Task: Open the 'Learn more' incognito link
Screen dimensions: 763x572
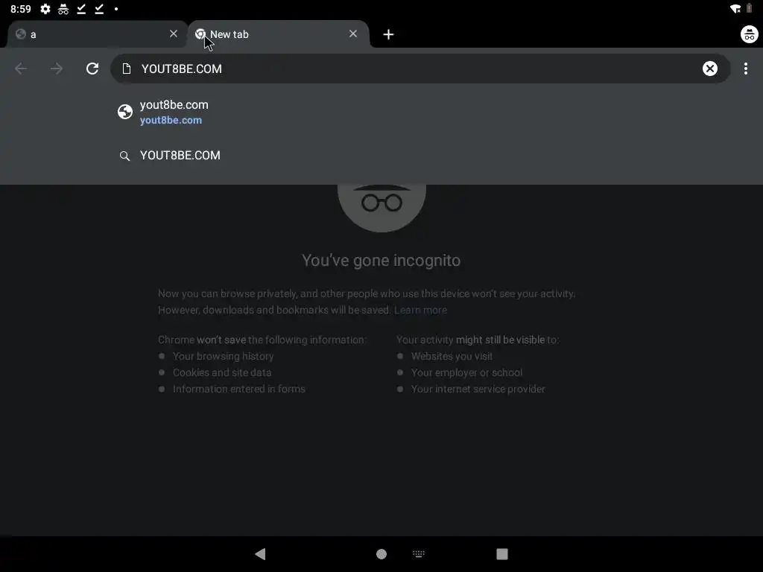Action: point(420,310)
